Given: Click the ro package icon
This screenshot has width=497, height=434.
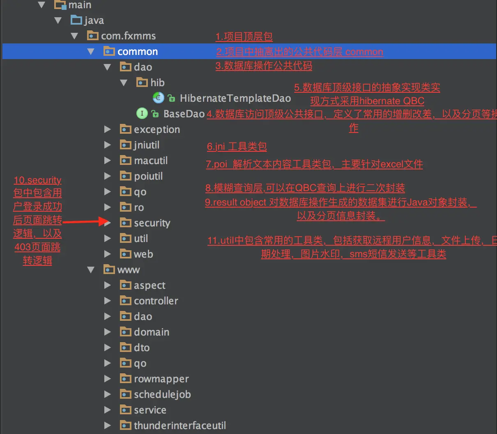Looking at the screenshot, I should point(126,207).
